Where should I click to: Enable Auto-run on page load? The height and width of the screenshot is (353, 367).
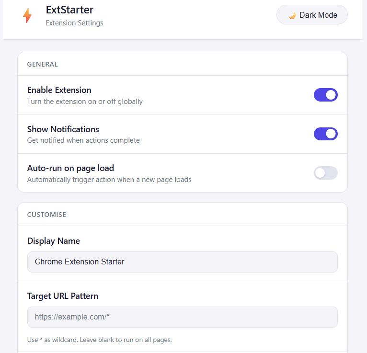click(326, 173)
